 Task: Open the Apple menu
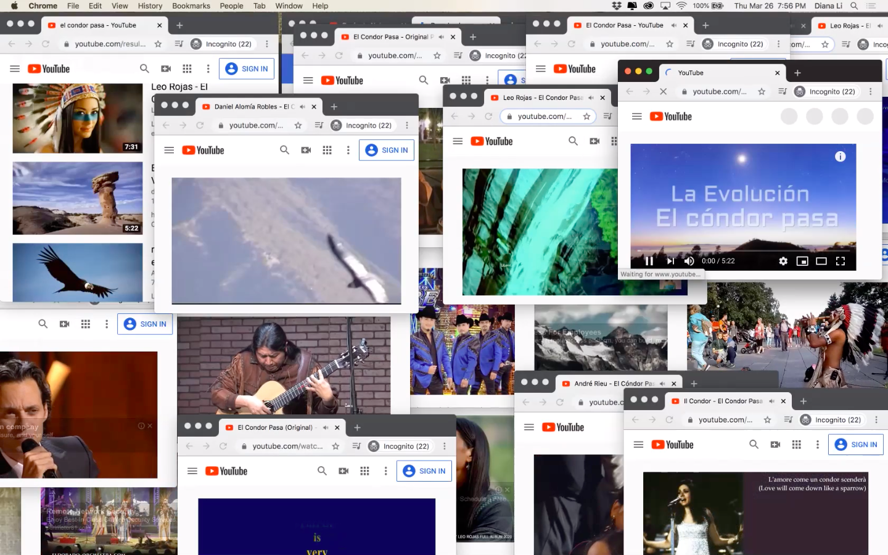click(x=14, y=6)
